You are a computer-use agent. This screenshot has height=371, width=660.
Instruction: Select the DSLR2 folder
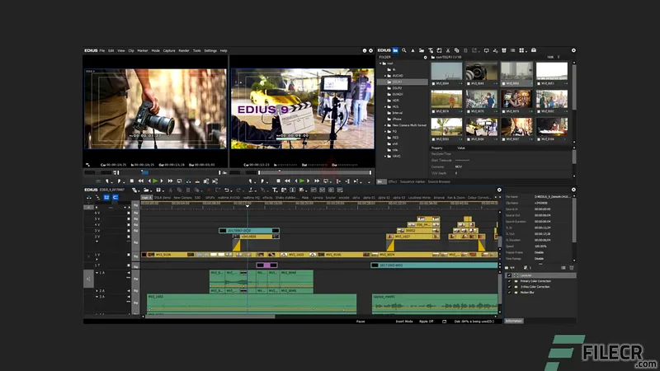[398, 88]
